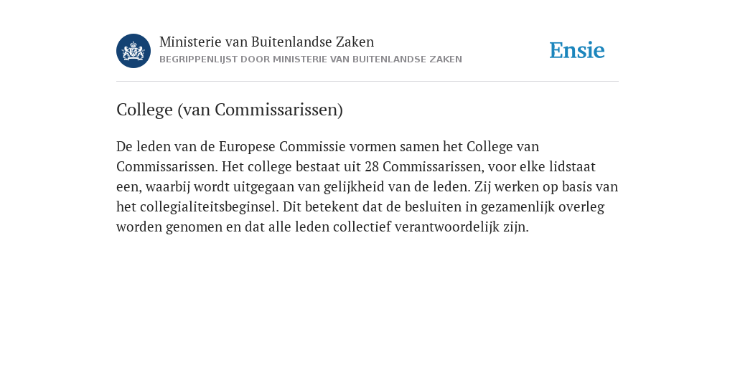The image size is (735, 367).
Task: Click the phrase 'gezamenlijk overleg' in the paragraph
Action: click(543, 207)
